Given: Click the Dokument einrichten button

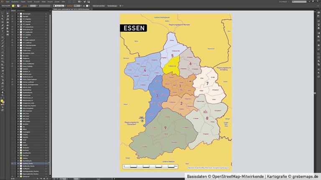Looking at the screenshot, I should click(x=99, y=6).
